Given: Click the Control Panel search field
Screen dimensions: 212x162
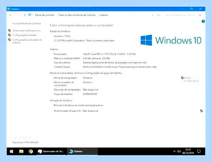Looking at the screenshot, I should tap(181, 15).
